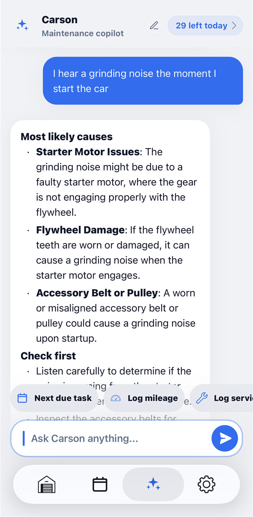Click the pencil edit icon in header
This screenshot has height=517, width=253.
pyautogui.click(x=154, y=26)
